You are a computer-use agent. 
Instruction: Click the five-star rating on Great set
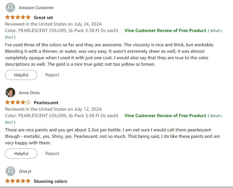tap(18, 17)
